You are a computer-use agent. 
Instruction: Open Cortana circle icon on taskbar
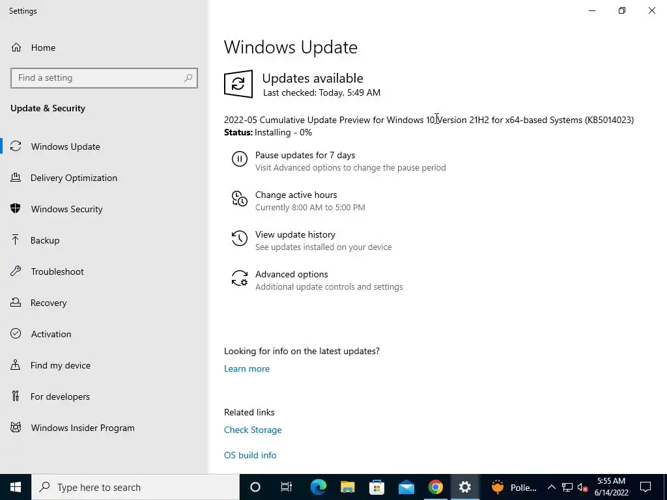(x=255, y=487)
